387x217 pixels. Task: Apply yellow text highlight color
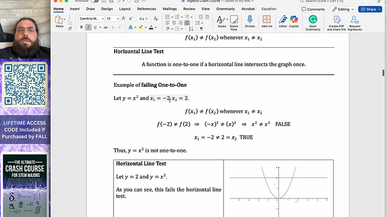tap(141, 27)
